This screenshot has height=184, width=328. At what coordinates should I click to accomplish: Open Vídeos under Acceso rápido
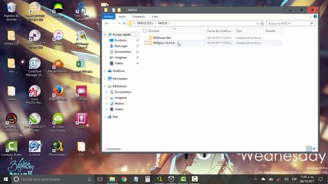(x=118, y=63)
